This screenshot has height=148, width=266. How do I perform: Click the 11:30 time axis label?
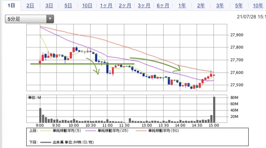tap(124, 125)
